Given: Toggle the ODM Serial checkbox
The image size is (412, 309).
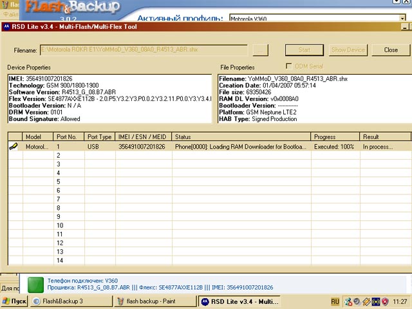Looking at the screenshot, I should tap(288, 66).
